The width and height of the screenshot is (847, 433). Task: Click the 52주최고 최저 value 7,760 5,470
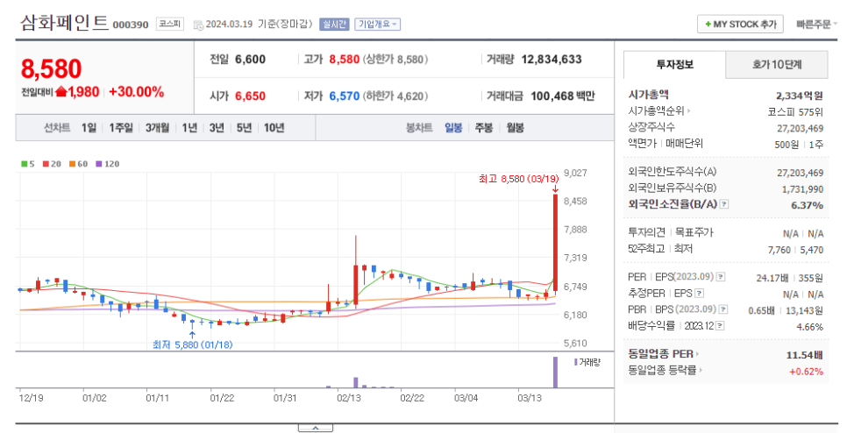795,250
